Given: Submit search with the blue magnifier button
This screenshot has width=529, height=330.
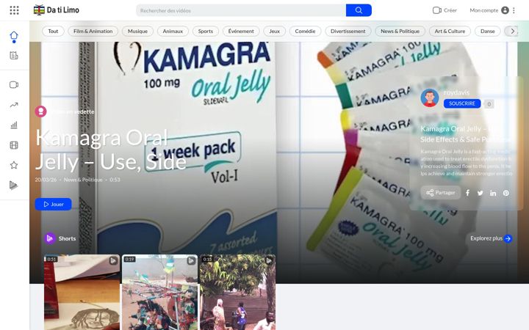Looking at the screenshot, I should tap(359, 10).
